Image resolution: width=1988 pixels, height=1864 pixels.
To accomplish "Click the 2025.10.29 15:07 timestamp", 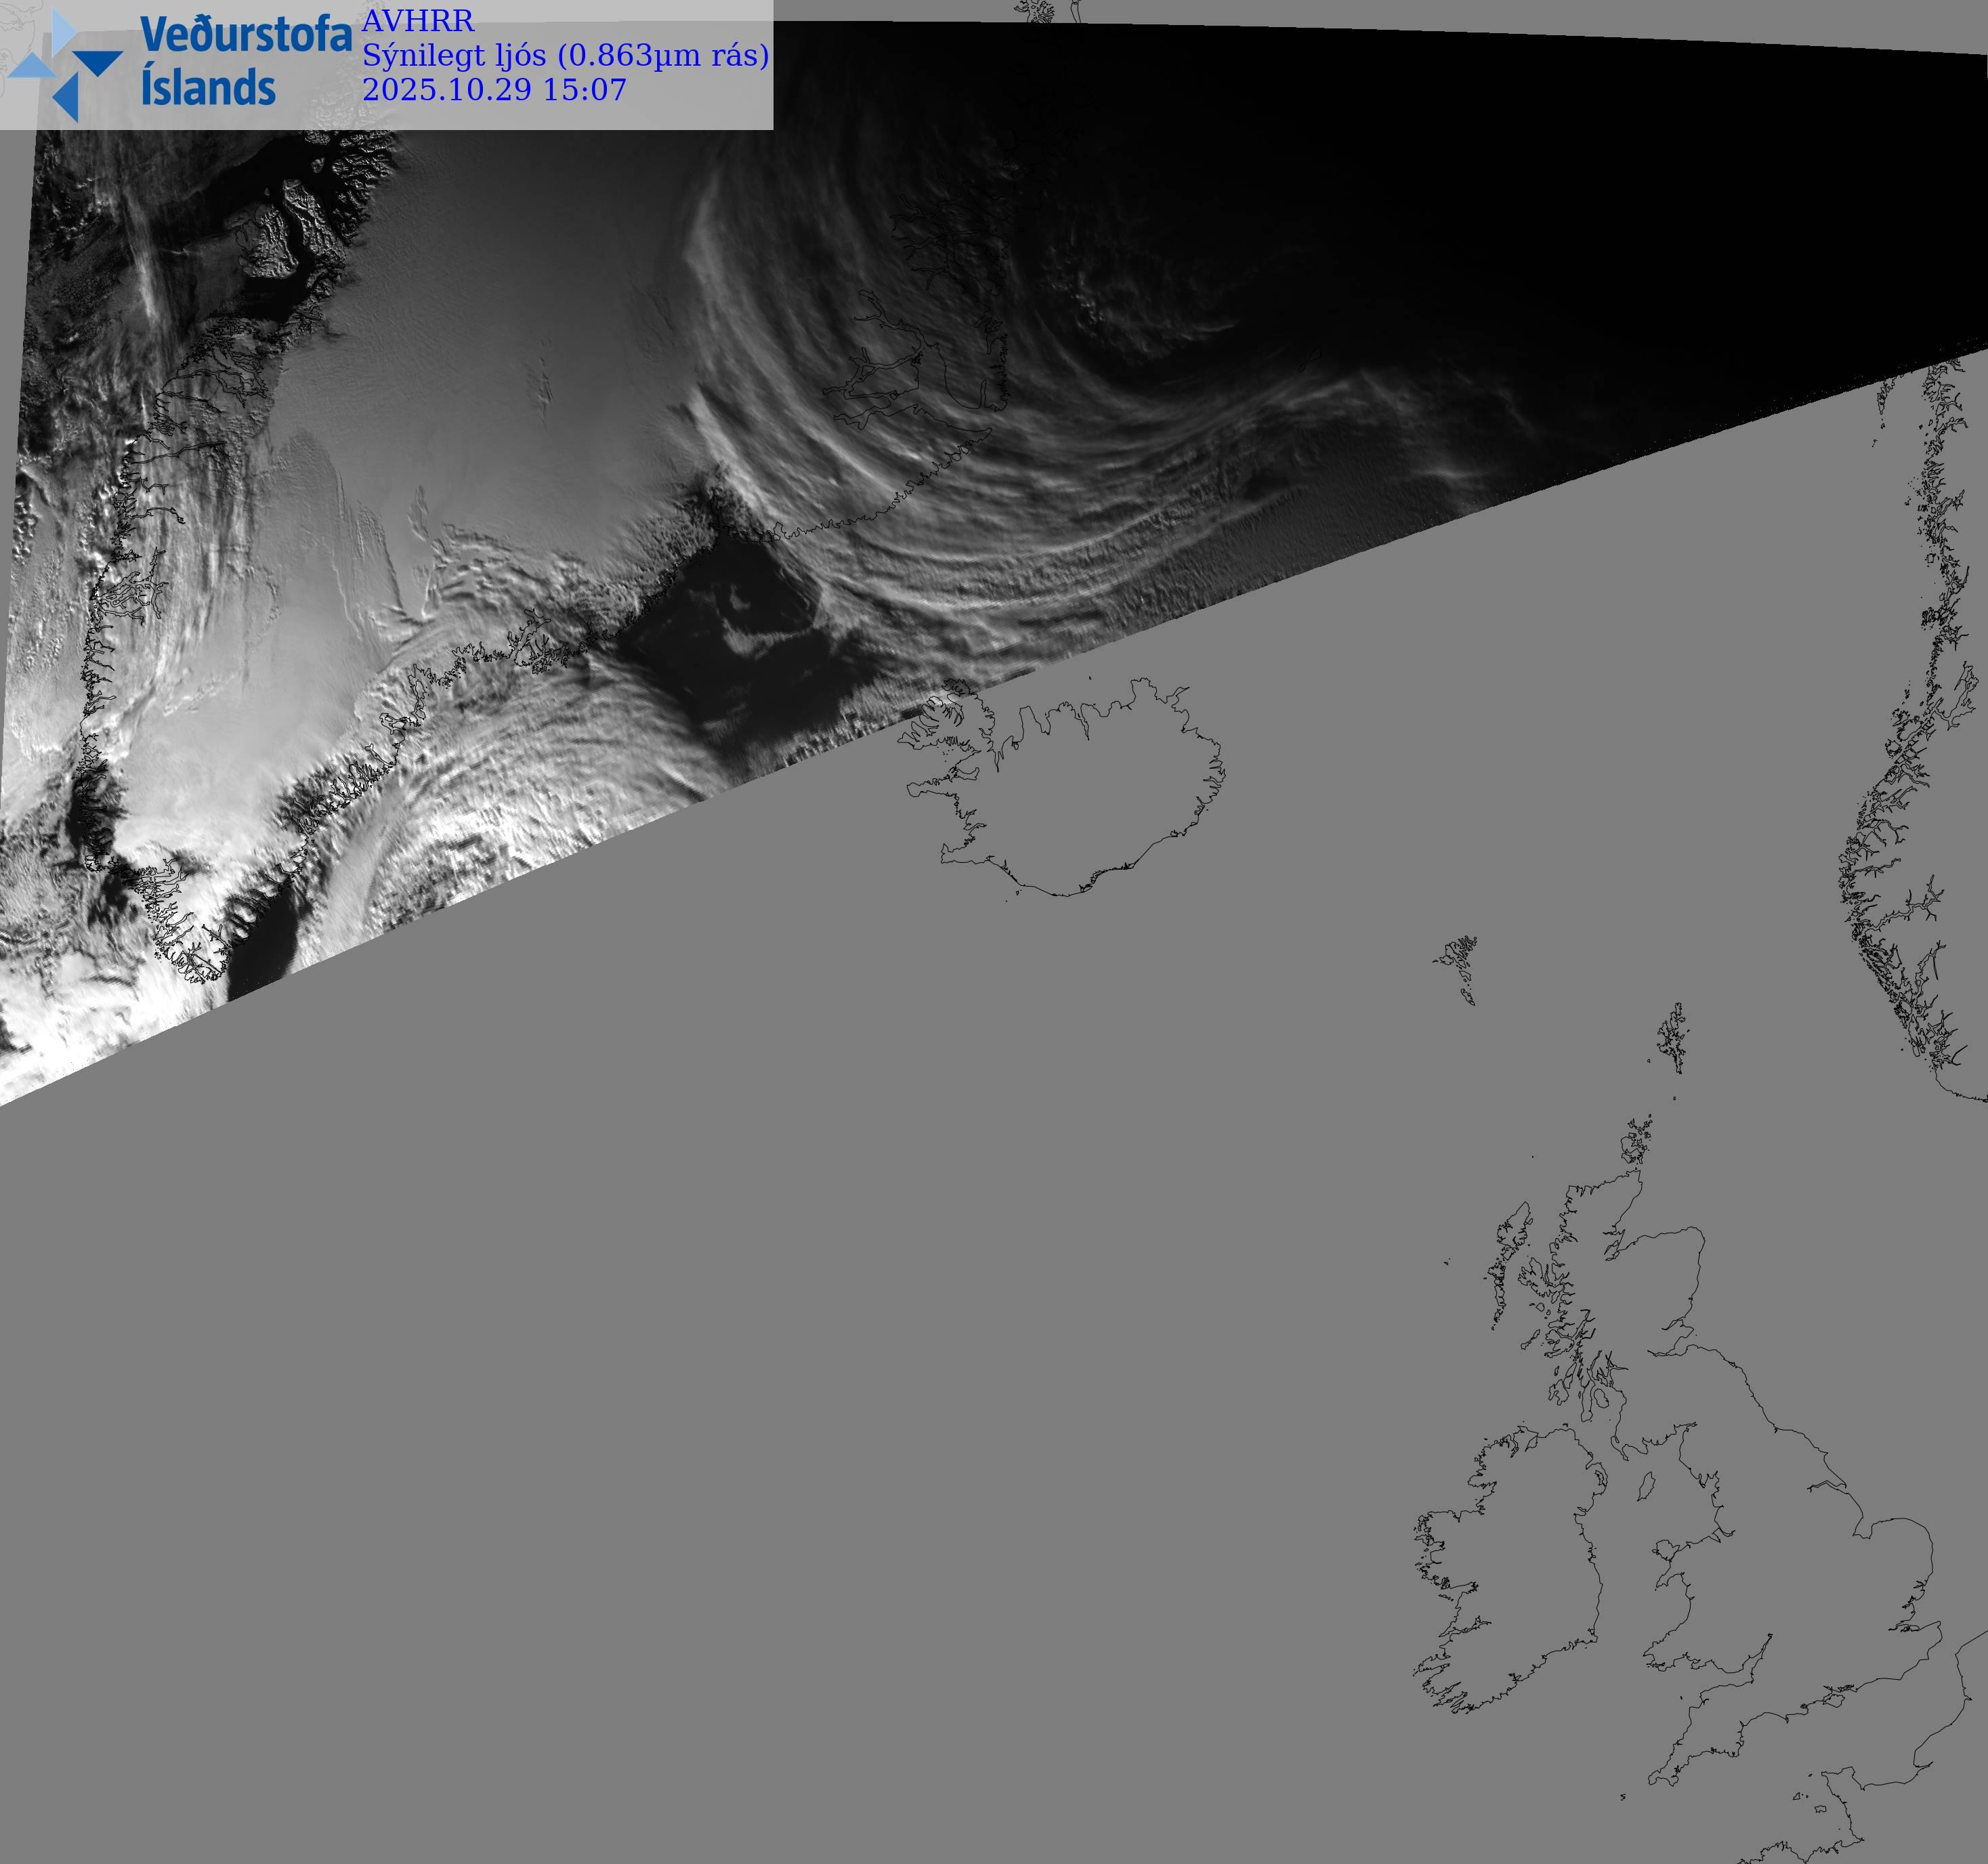I will [x=494, y=90].
